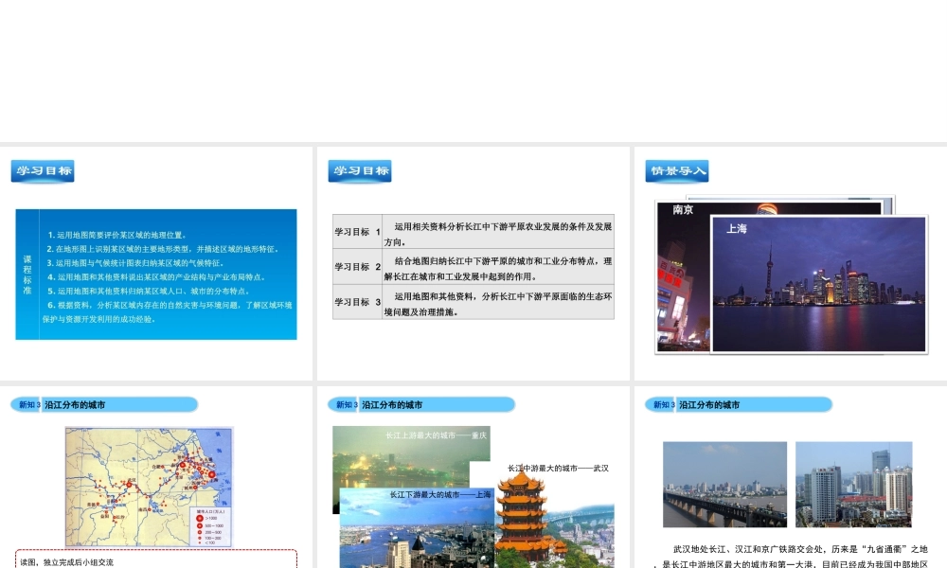The height and width of the screenshot is (568, 947).
Task: Click the Wuhan Yangtze bridge photo
Action: click(x=724, y=485)
